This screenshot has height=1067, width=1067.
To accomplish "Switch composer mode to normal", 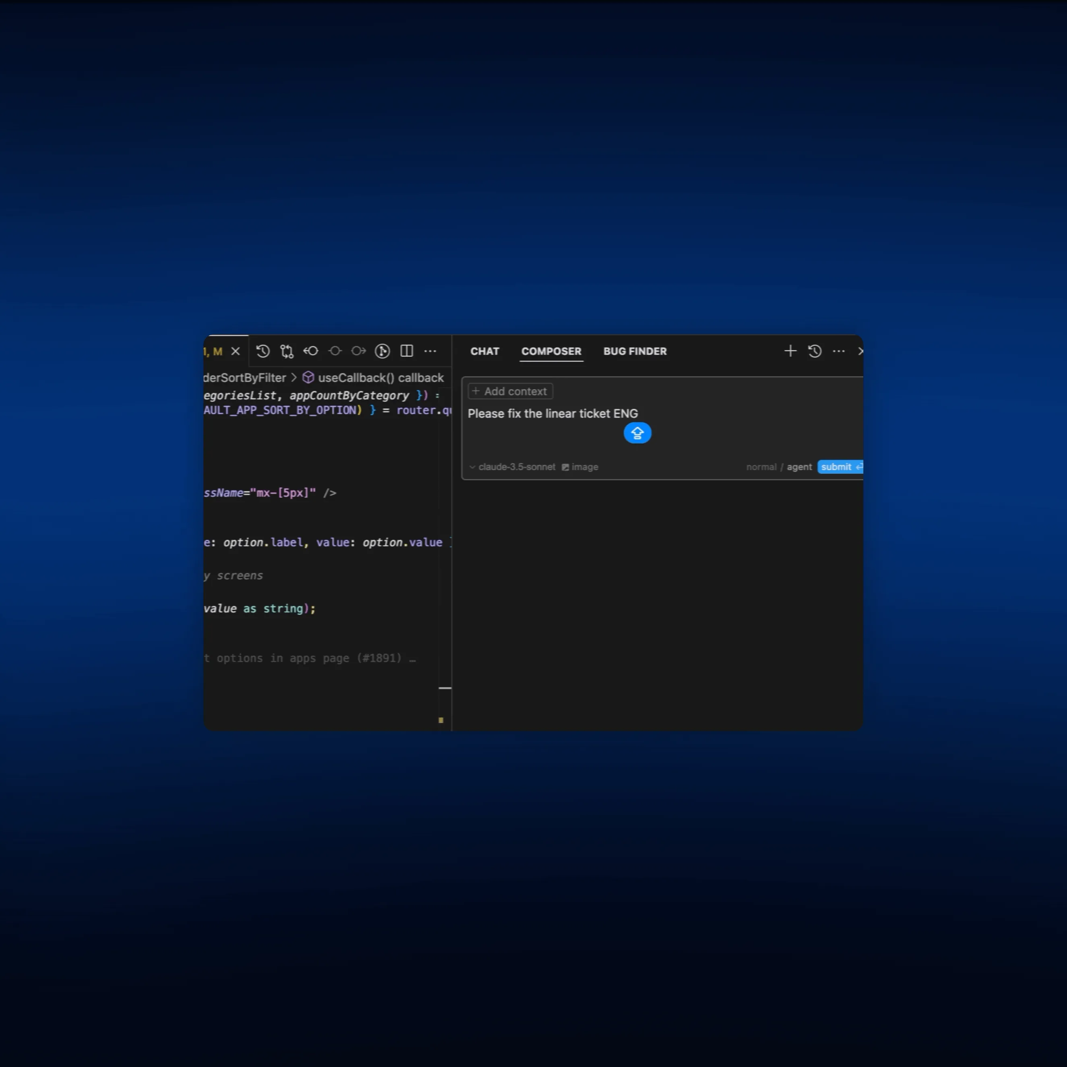I will (761, 467).
